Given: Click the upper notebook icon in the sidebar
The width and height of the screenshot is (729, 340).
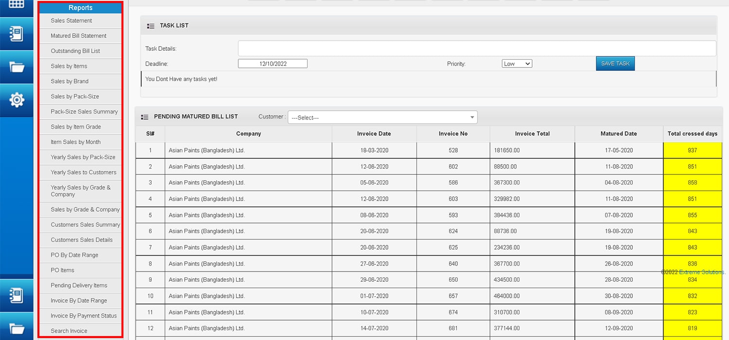Looking at the screenshot, I should (x=17, y=34).
